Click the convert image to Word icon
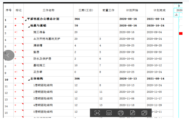The width and height of the screenshot is (189, 120). pyautogui.click(x=97, y=113)
